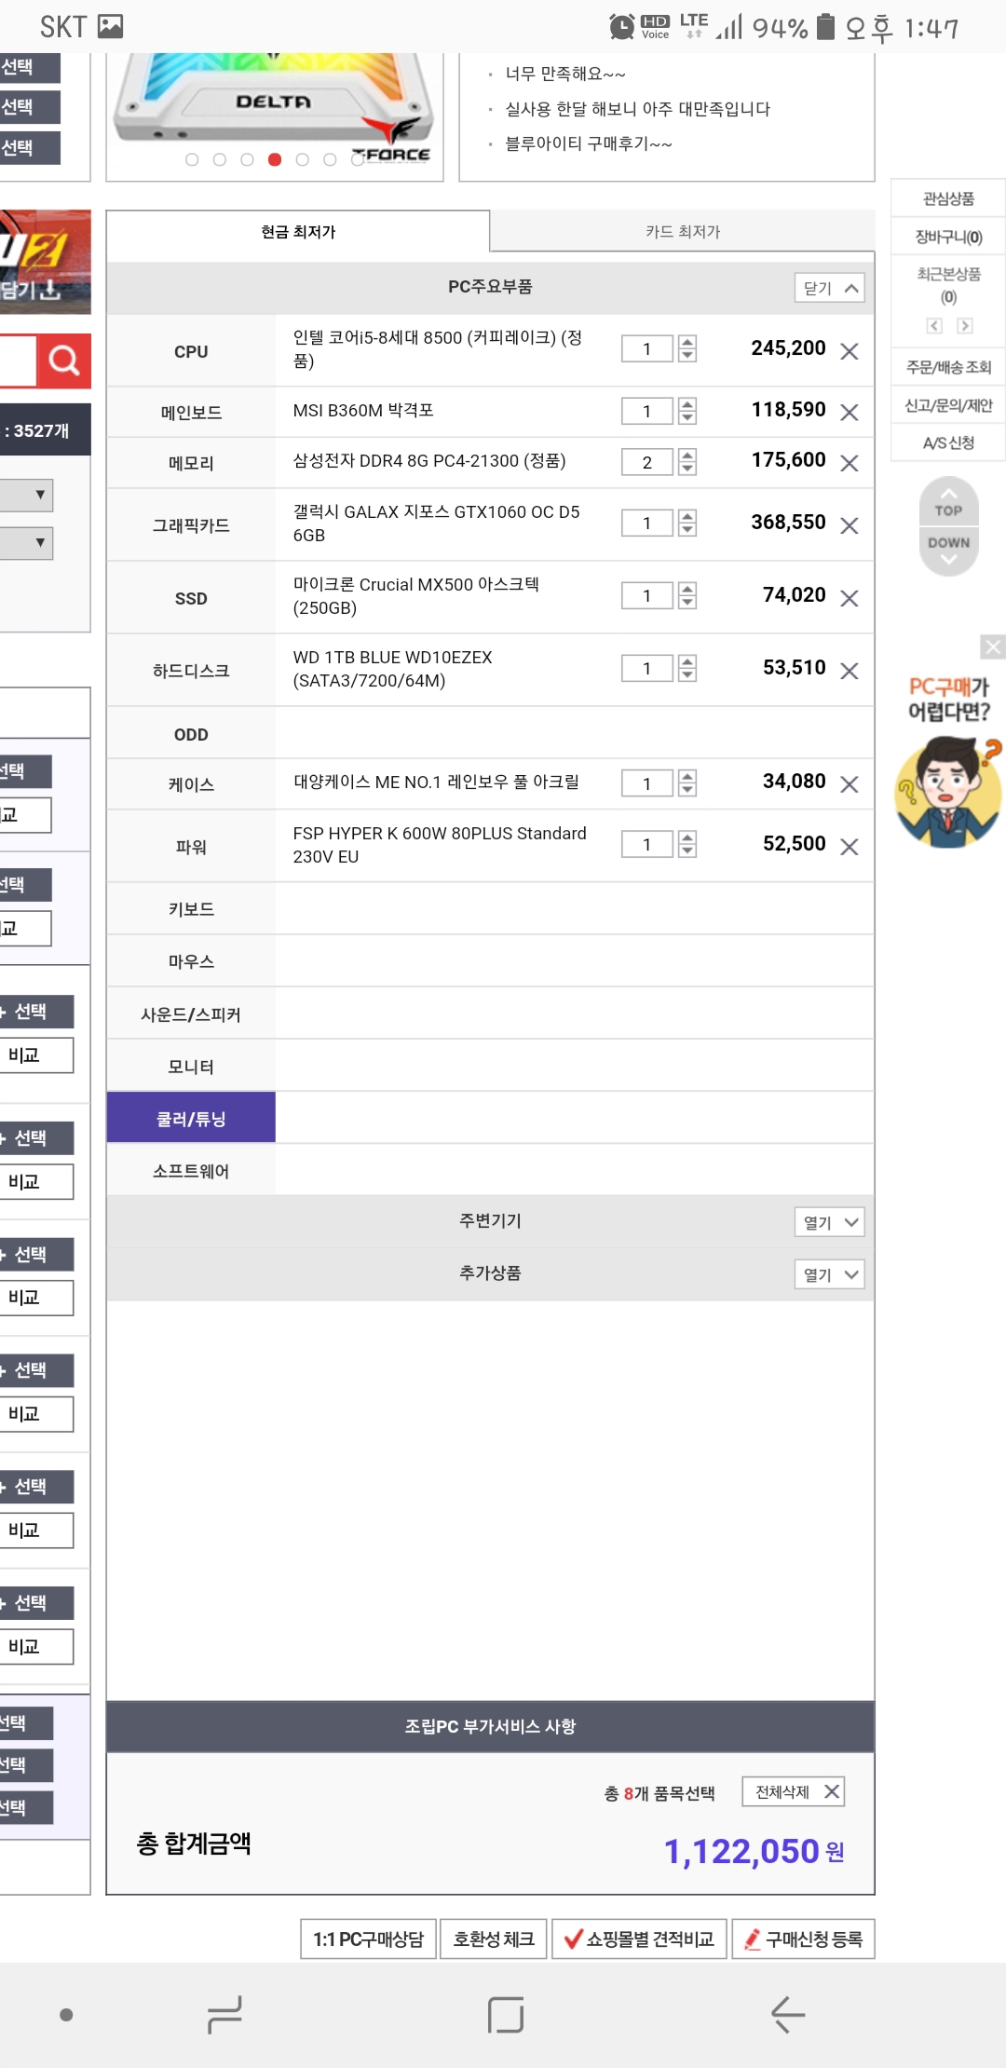This screenshot has width=1006, height=2068.
Task: Remove the GTX1060 graphics card entry
Action: (849, 526)
